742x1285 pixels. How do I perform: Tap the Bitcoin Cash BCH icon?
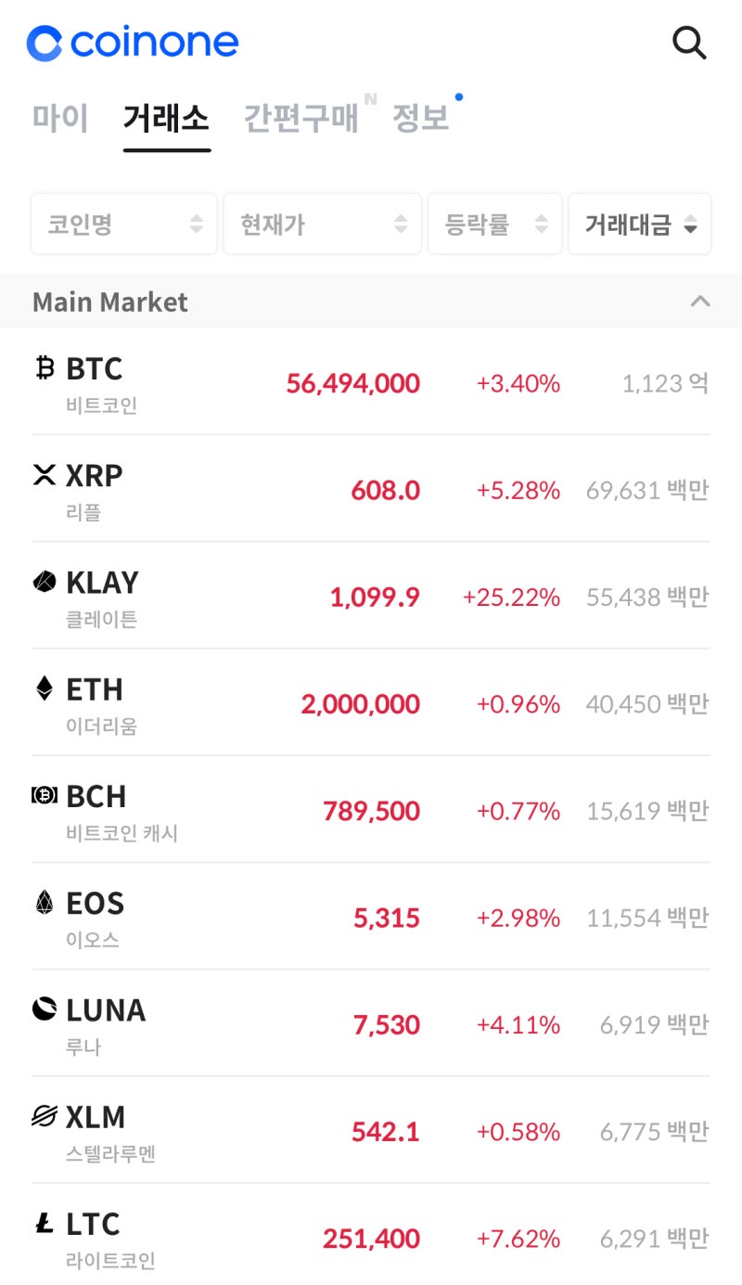pos(45,796)
